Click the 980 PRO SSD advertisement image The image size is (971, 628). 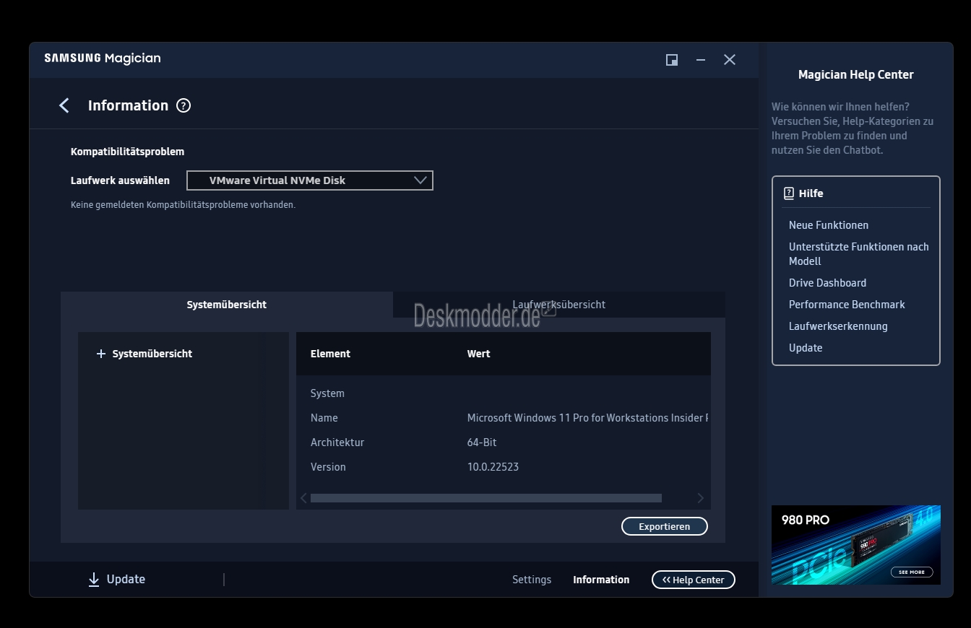[x=856, y=545]
